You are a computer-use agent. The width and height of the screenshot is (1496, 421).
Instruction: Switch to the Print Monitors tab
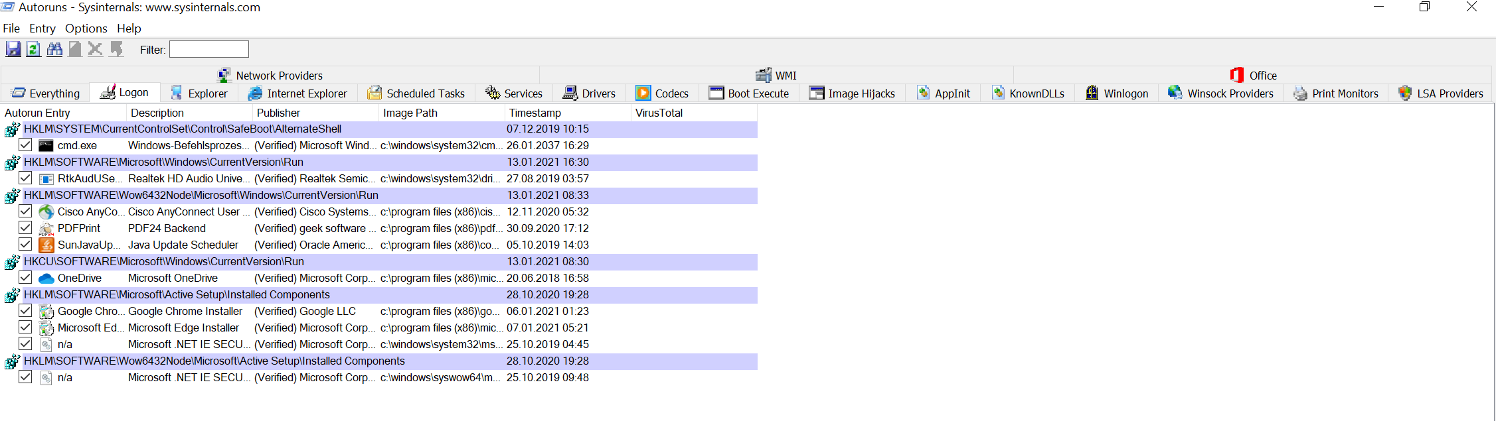pyautogui.click(x=1336, y=93)
